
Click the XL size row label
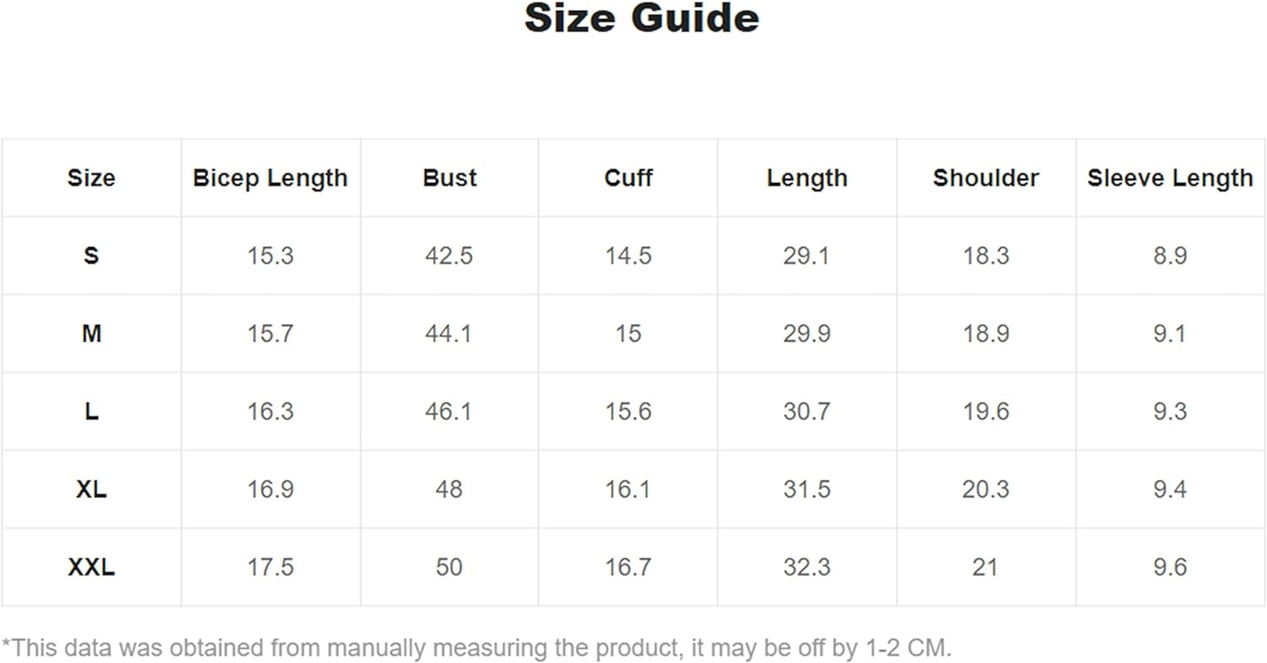[x=91, y=489]
